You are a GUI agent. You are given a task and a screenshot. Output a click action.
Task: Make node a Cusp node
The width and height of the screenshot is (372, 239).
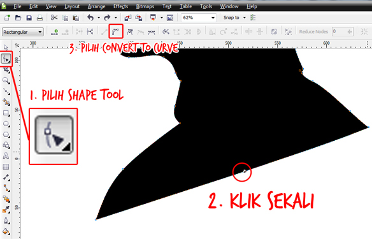[x=130, y=32]
